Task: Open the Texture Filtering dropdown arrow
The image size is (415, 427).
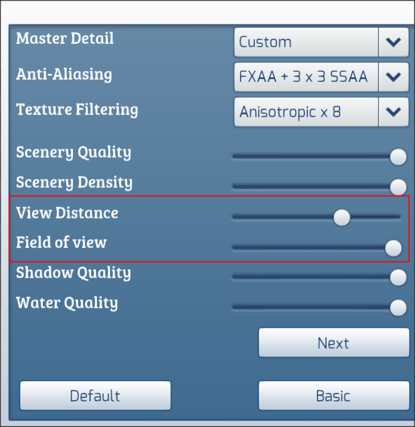Action: point(393,112)
